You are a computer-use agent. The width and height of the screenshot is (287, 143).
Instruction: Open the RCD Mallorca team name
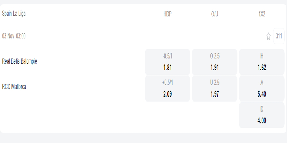[x=14, y=87]
